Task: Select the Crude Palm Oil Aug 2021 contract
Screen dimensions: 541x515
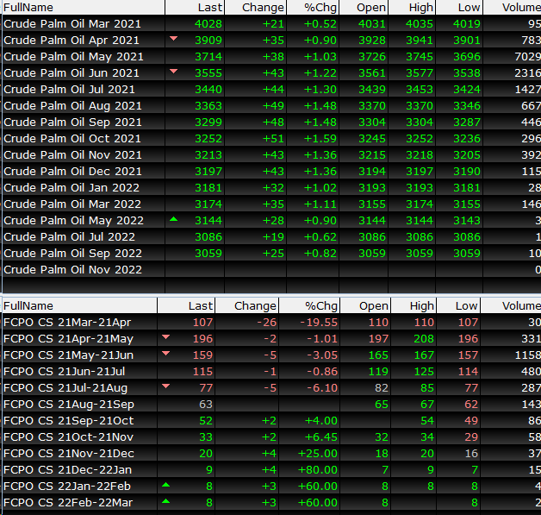Action: [73, 106]
